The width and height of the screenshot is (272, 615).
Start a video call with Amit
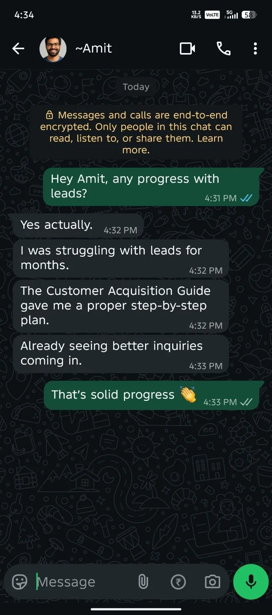pyautogui.click(x=187, y=48)
